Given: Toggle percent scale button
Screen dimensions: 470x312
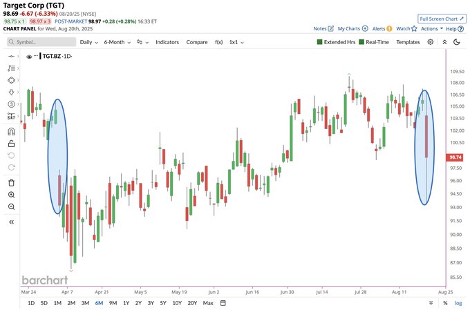Looking at the screenshot, I should [445, 303].
